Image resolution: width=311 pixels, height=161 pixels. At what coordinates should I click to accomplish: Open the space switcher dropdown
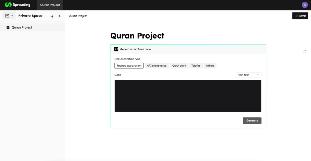[x=9, y=16]
